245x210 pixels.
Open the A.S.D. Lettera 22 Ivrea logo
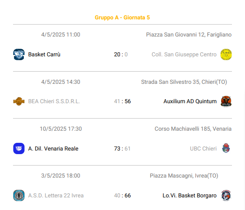[x=19, y=196]
